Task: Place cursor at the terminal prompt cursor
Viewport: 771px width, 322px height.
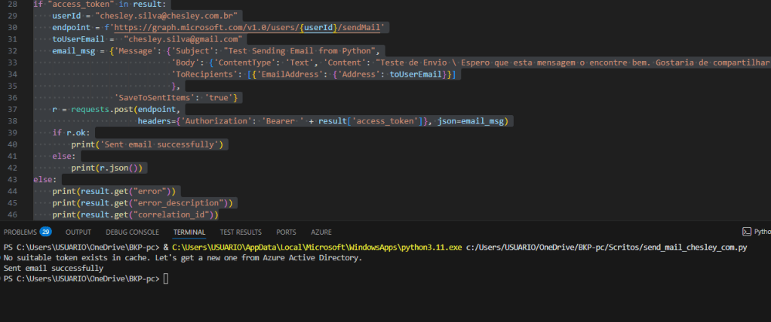Action: (x=166, y=279)
